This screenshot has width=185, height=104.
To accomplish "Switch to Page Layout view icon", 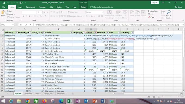I will click(154, 97).
